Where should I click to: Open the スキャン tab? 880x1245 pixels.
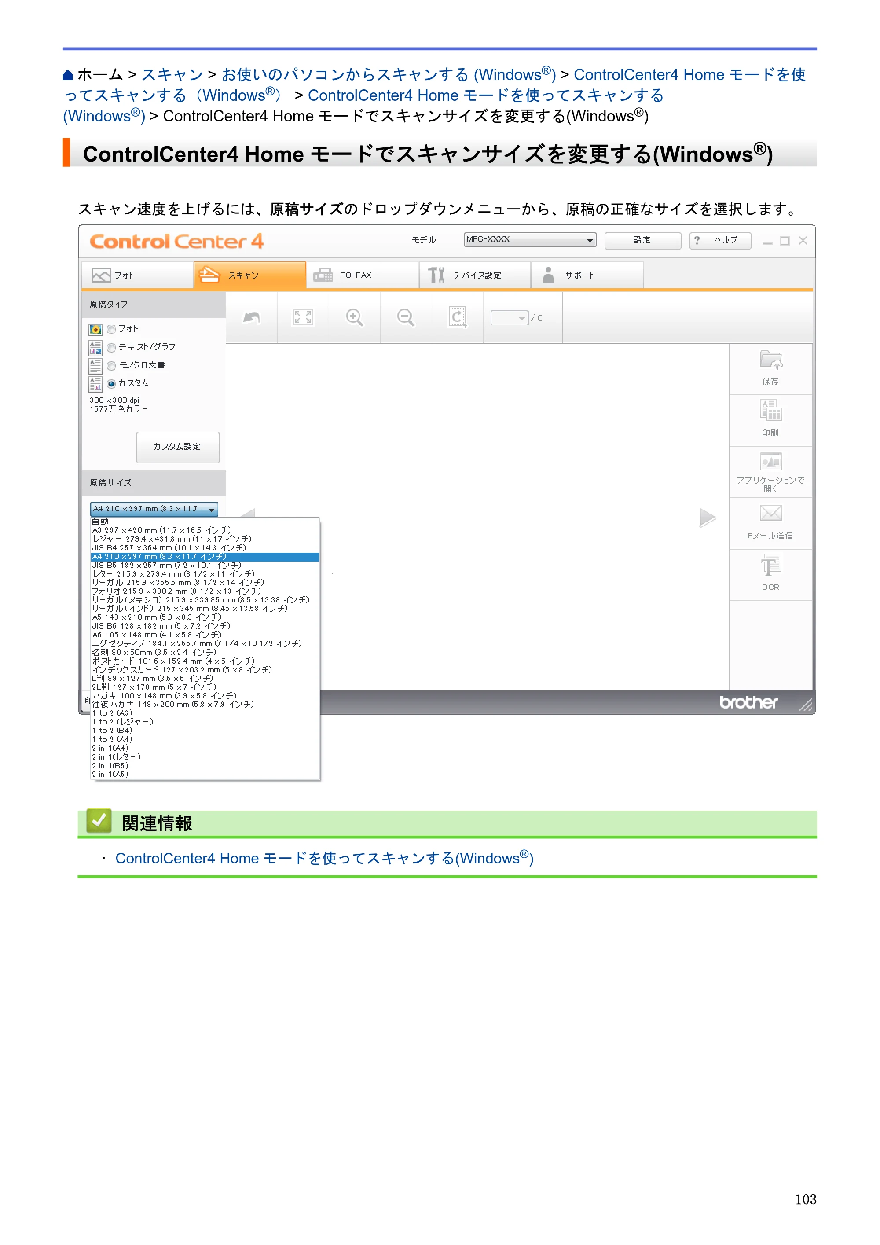point(250,275)
